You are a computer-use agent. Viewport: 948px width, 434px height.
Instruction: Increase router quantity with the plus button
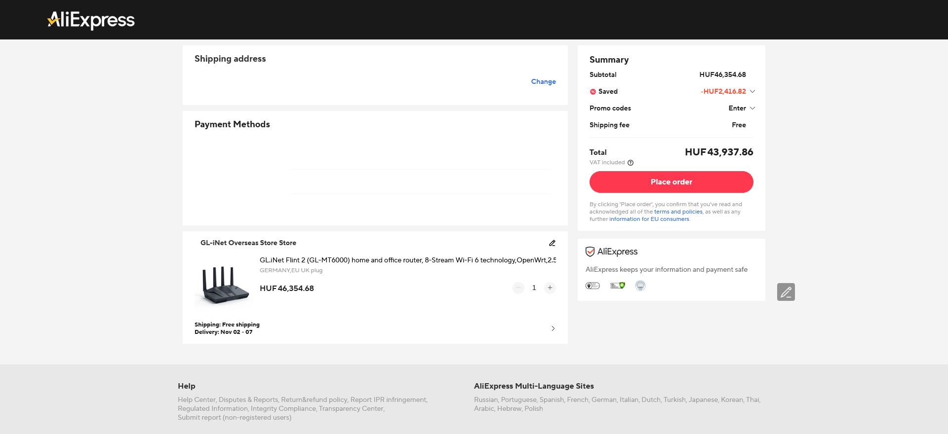pyautogui.click(x=550, y=288)
